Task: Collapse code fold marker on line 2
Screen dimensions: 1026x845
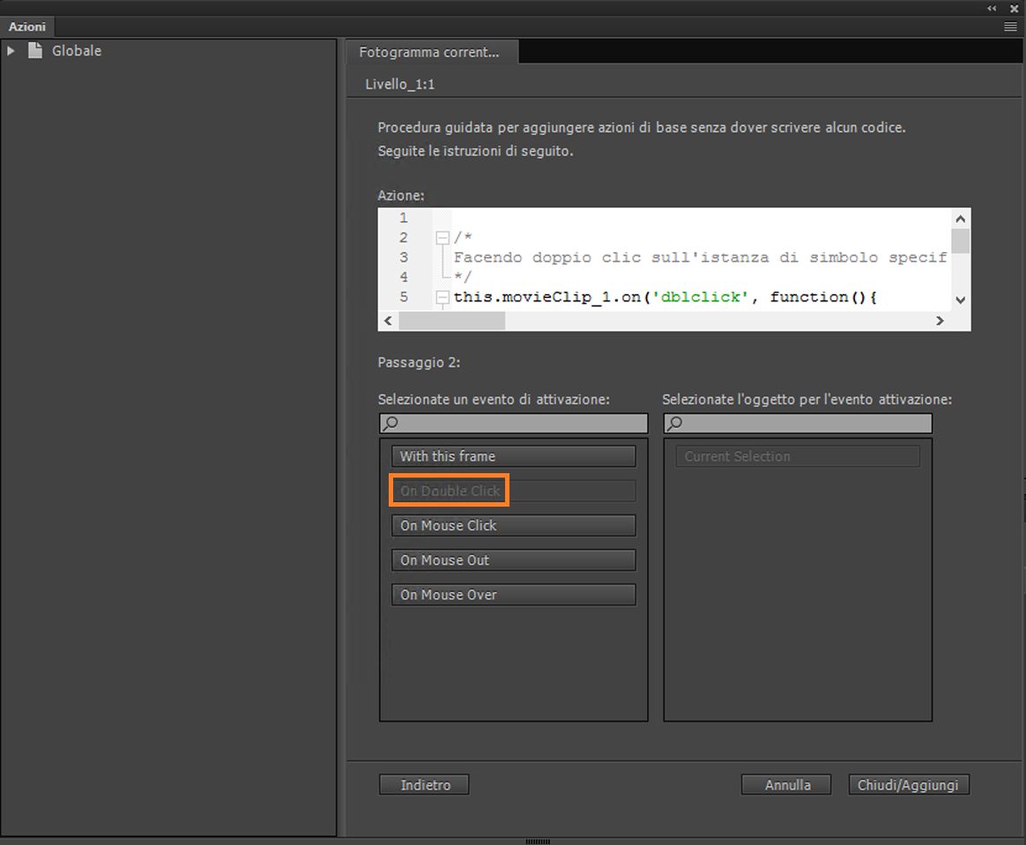Action: [x=442, y=237]
